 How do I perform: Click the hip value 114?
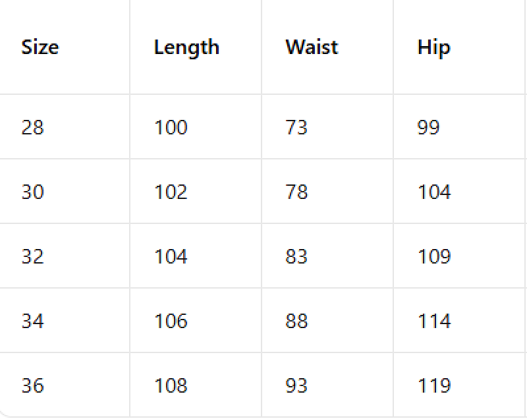point(434,321)
